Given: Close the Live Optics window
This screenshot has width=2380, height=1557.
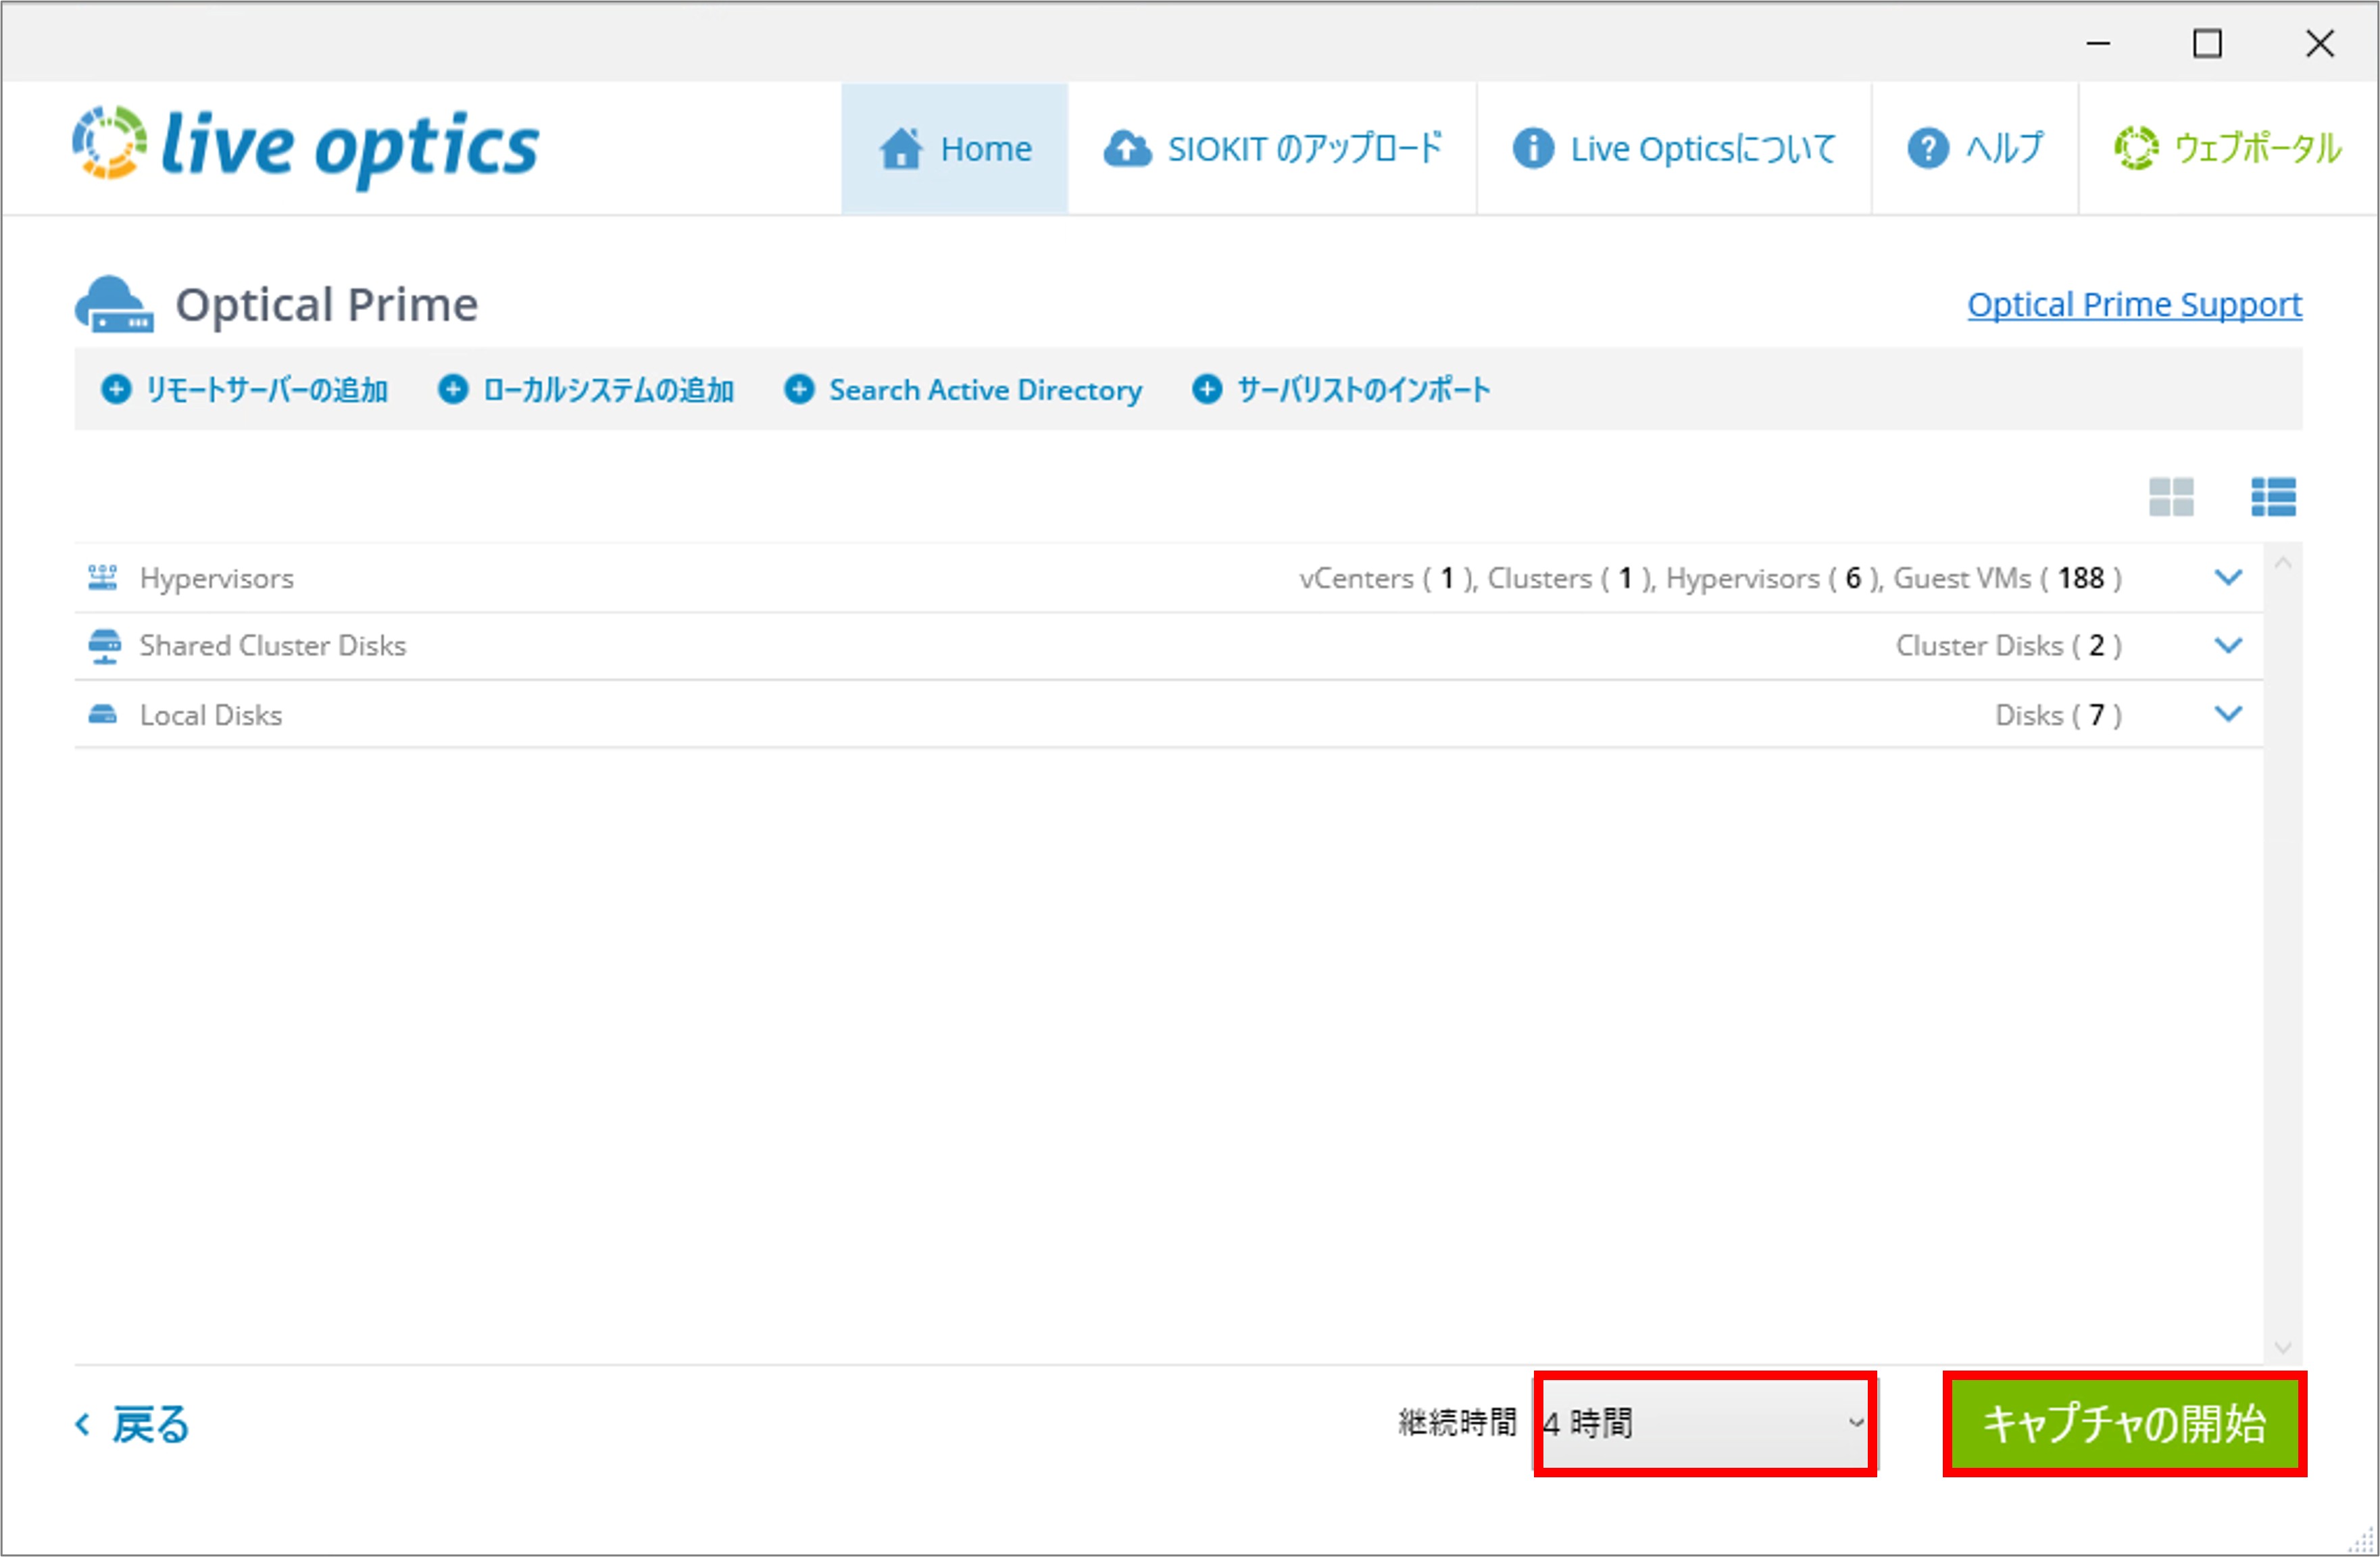Looking at the screenshot, I should [x=2319, y=44].
